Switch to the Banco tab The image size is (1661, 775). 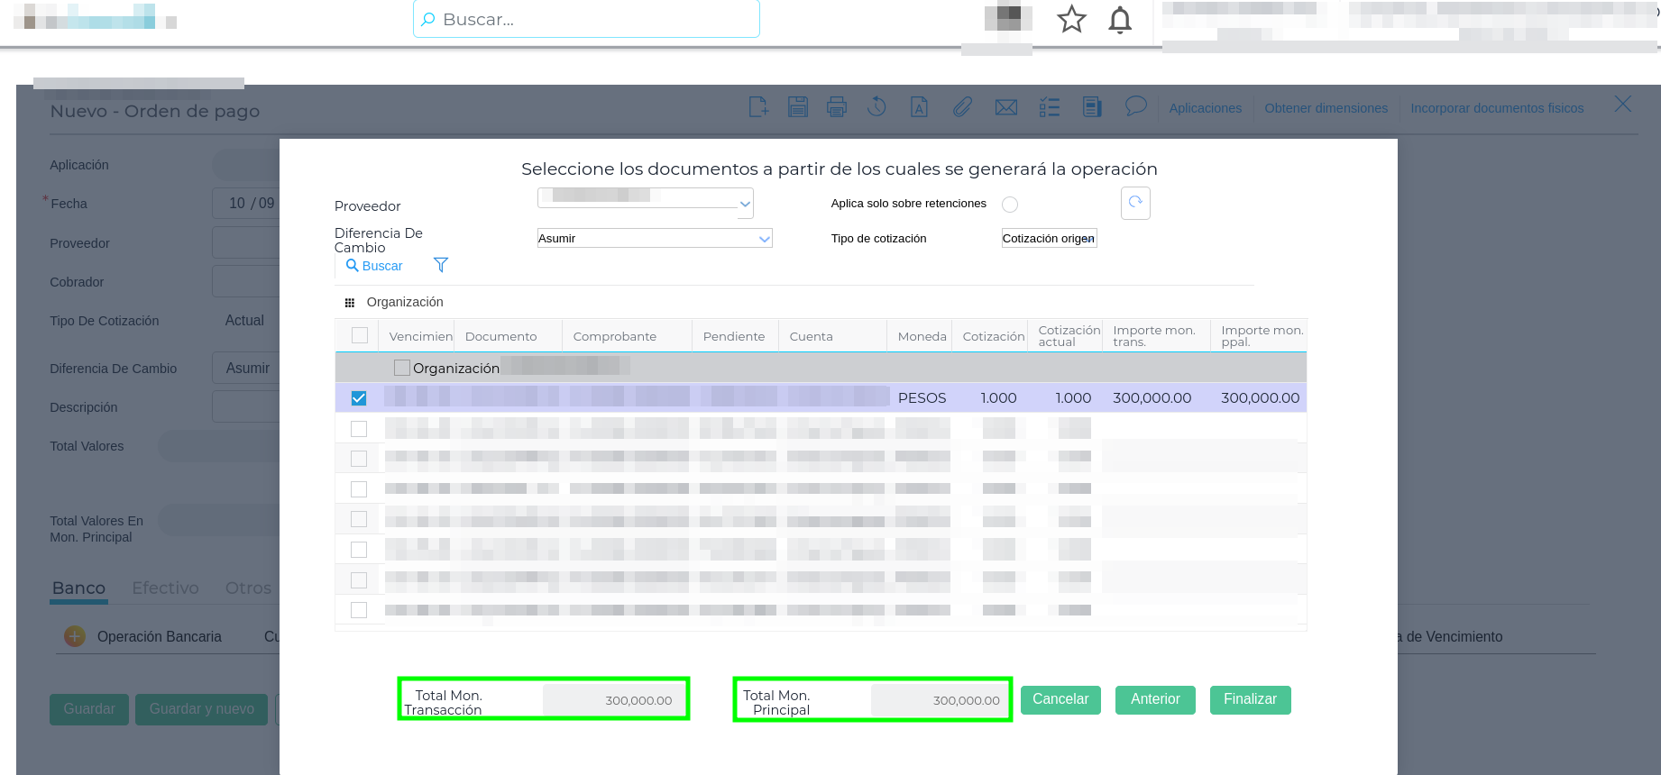click(x=79, y=588)
